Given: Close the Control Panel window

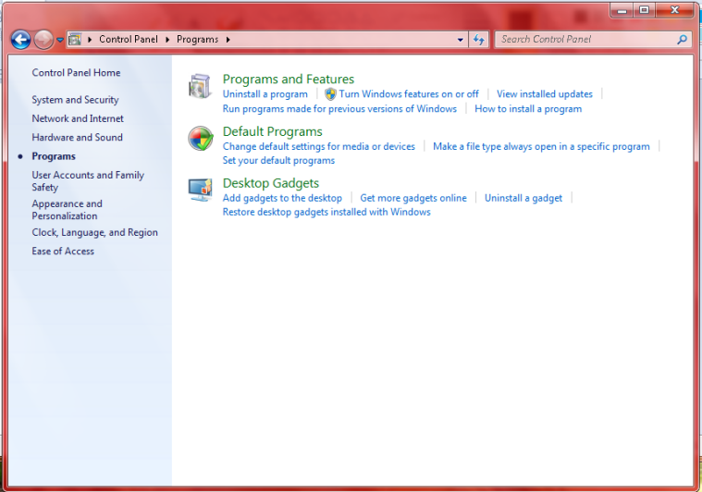Looking at the screenshot, I should pyautogui.click(x=674, y=10).
